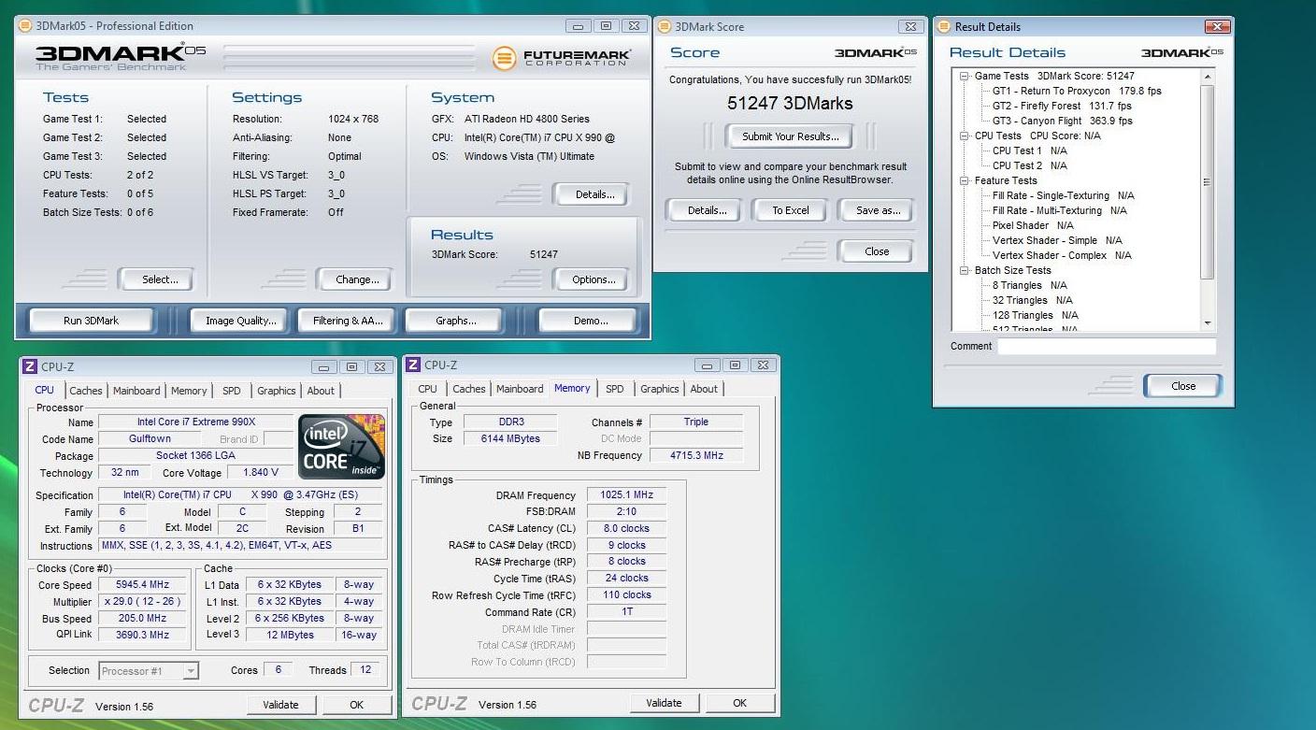Screen dimensions: 1316x730
Task: Switch to the Mainboard tab in left CPU-Z
Action: click(x=136, y=391)
